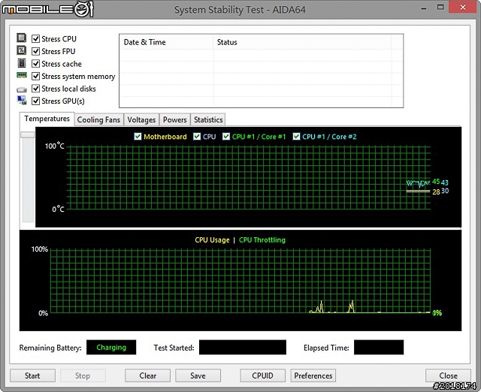Viewport: 481px width, 392px height.
Task: Clear the test log
Action: click(x=147, y=375)
